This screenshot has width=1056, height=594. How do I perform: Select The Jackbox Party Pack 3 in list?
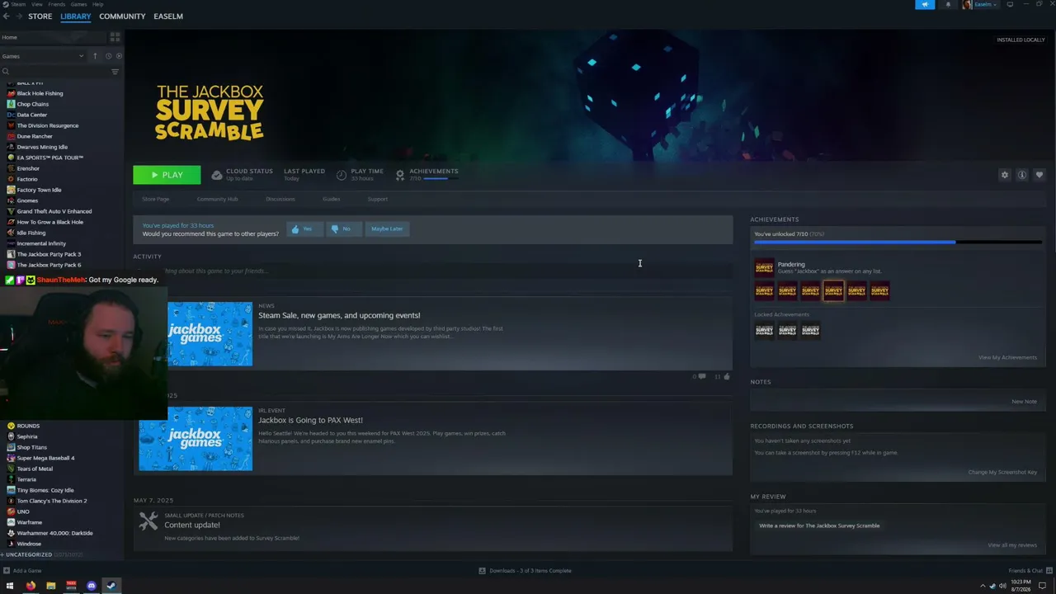[x=49, y=254]
